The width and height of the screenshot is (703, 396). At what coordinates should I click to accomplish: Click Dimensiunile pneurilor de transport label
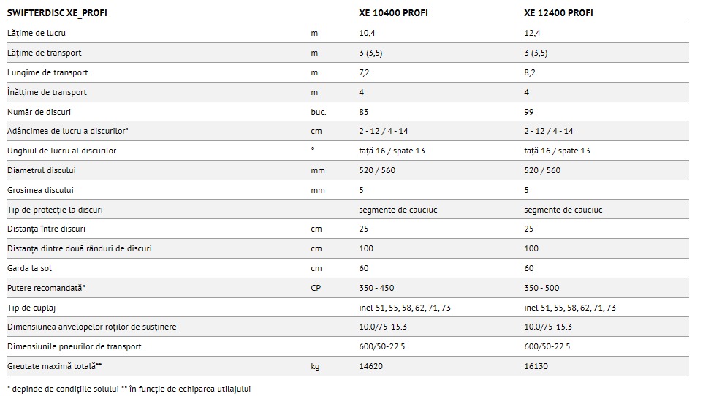pyautogui.click(x=74, y=346)
